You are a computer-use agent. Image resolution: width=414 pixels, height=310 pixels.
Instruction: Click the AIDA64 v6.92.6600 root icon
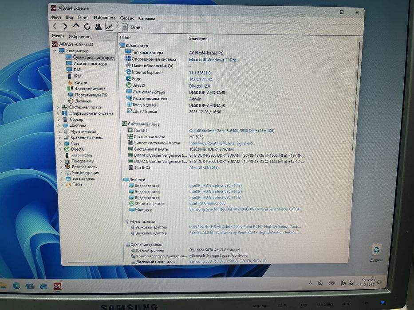pyautogui.click(x=55, y=44)
